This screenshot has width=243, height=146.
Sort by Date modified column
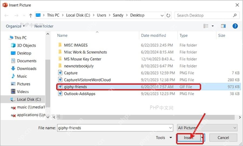153,35
